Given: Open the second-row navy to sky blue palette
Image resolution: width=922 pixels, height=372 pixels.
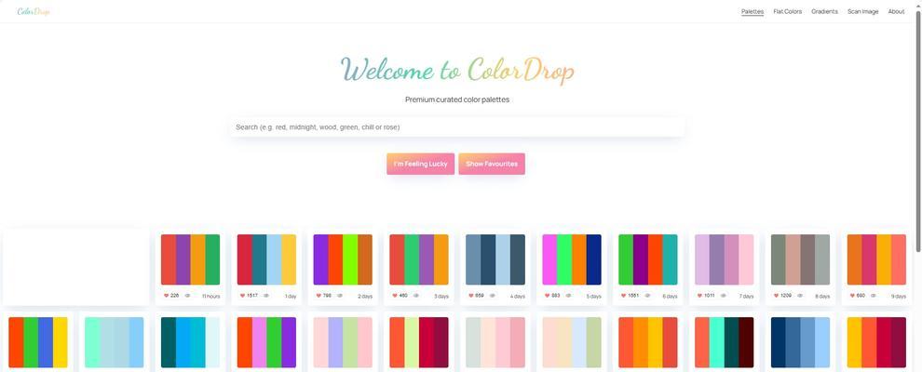Looking at the screenshot, I should click(x=800, y=342).
